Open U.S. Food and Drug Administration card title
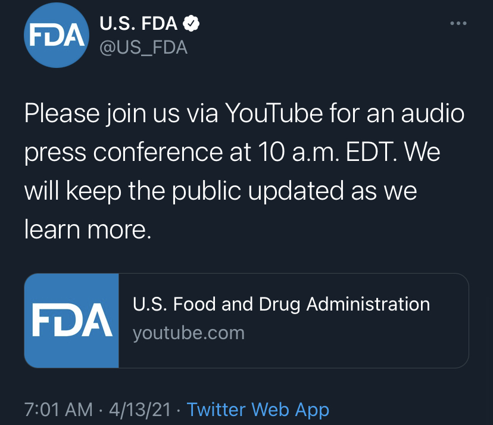Screen dimensions: 493x425 281,304
